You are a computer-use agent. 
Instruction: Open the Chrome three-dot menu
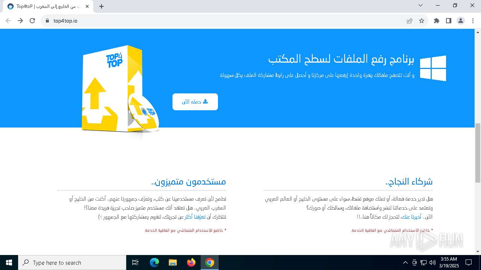[x=473, y=21]
